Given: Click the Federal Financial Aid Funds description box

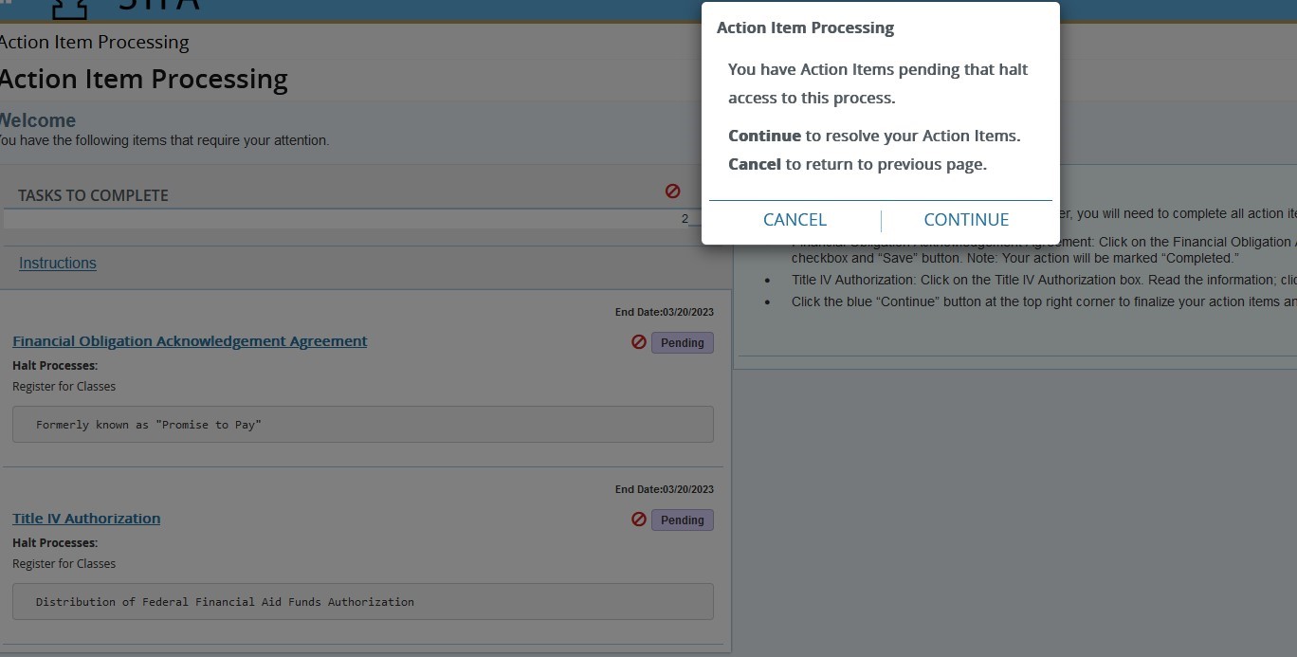Looking at the screenshot, I should 362,602.
